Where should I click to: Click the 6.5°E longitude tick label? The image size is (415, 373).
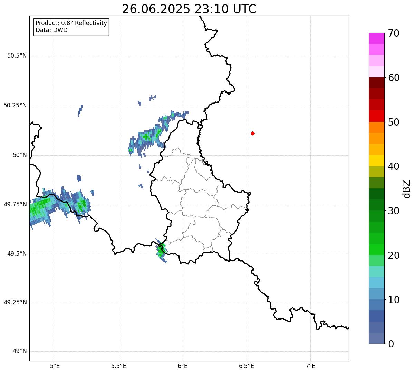pyautogui.click(x=247, y=366)
